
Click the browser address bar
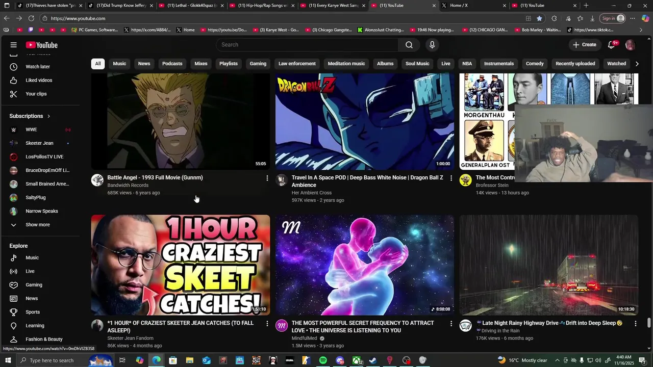click(286, 18)
